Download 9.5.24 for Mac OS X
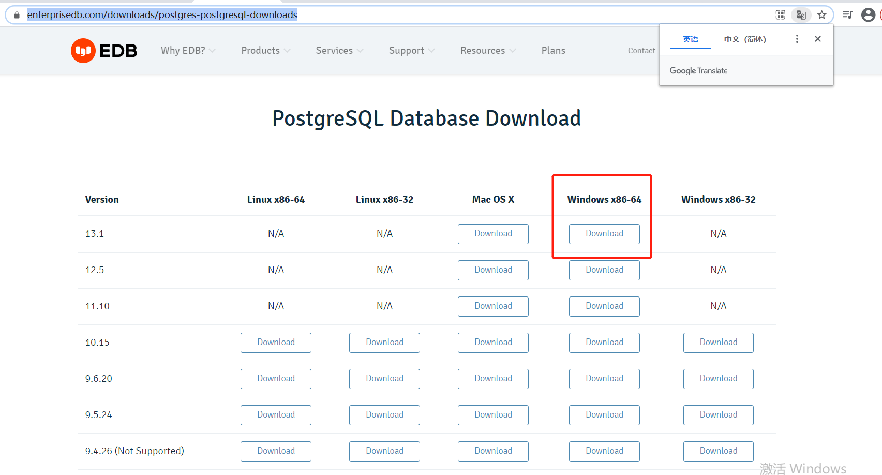Image resolution: width=882 pixels, height=475 pixels. coord(493,415)
